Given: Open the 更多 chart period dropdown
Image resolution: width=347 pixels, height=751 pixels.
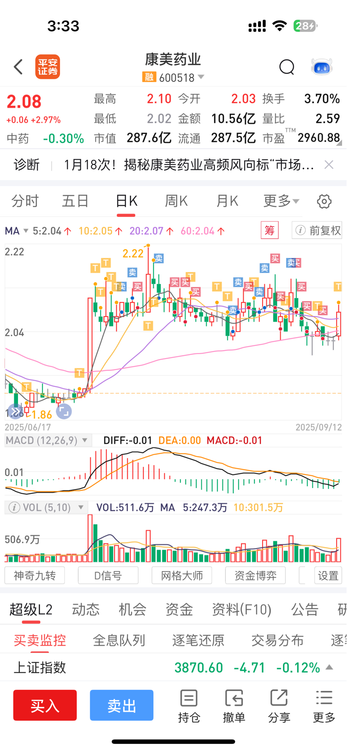Looking at the screenshot, I should tap(281, 201).
